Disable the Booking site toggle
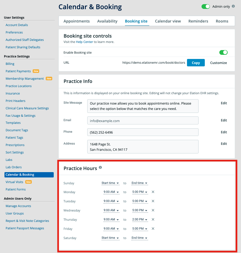241x253 pixels. coord(223,52)
